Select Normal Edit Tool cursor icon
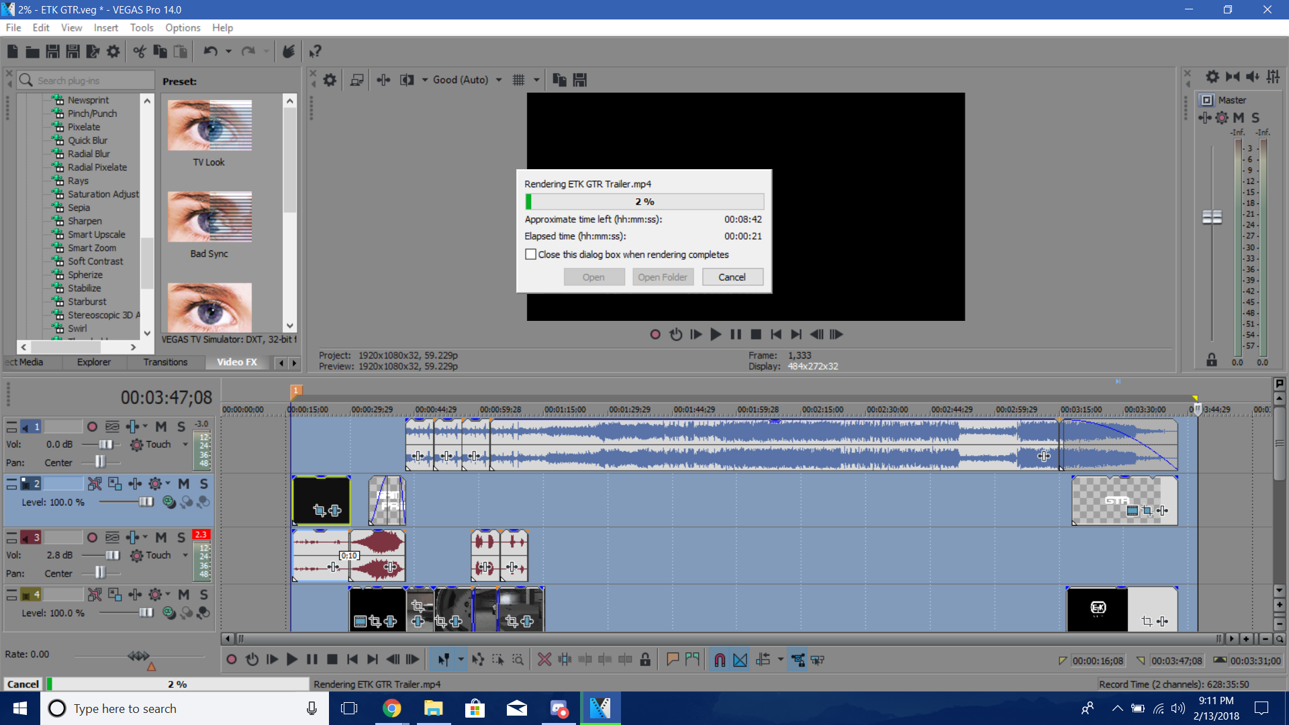This screenshot has height=725, width=1289. pos(443,660)
